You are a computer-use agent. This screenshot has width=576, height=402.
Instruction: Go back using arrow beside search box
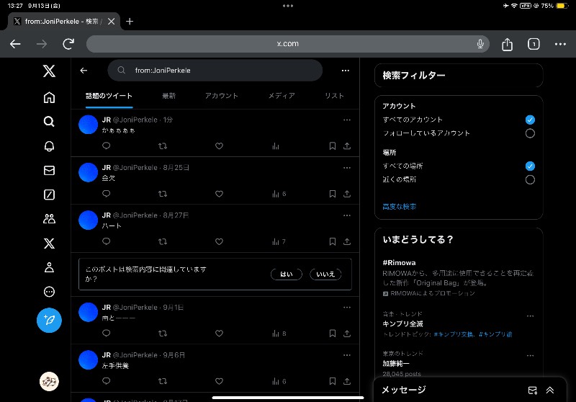coord(84,71)
